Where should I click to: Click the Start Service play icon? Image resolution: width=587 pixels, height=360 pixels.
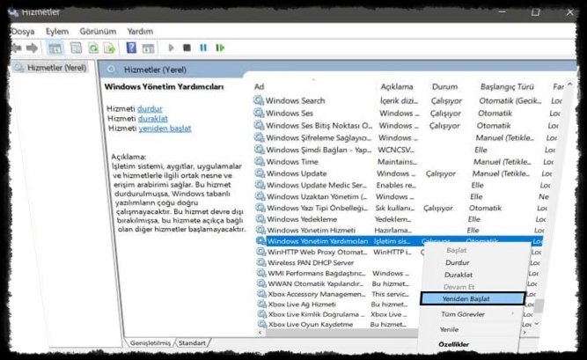pyautogui.click(x=171, y=48)
